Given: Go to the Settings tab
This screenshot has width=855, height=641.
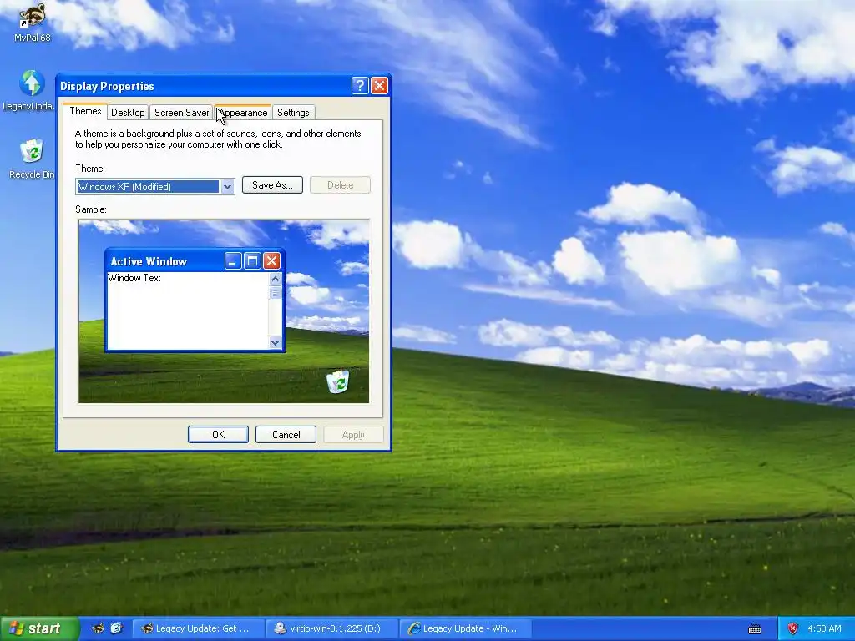Looking at the screenshot, I should [x=293, y=113].
